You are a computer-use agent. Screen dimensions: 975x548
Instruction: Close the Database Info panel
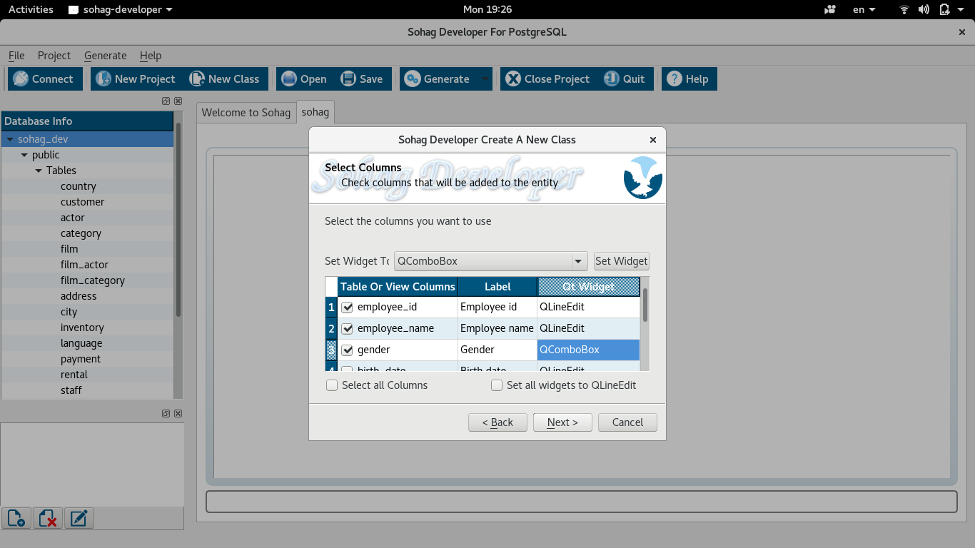click(x=178, y=101)
